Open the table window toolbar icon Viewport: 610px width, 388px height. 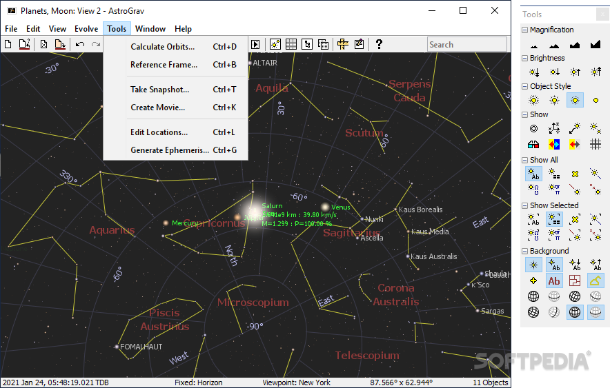pyautogui.click(x=291, y=44)
